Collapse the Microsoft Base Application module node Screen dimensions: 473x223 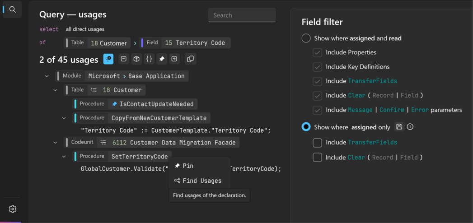tap(47, 76)
